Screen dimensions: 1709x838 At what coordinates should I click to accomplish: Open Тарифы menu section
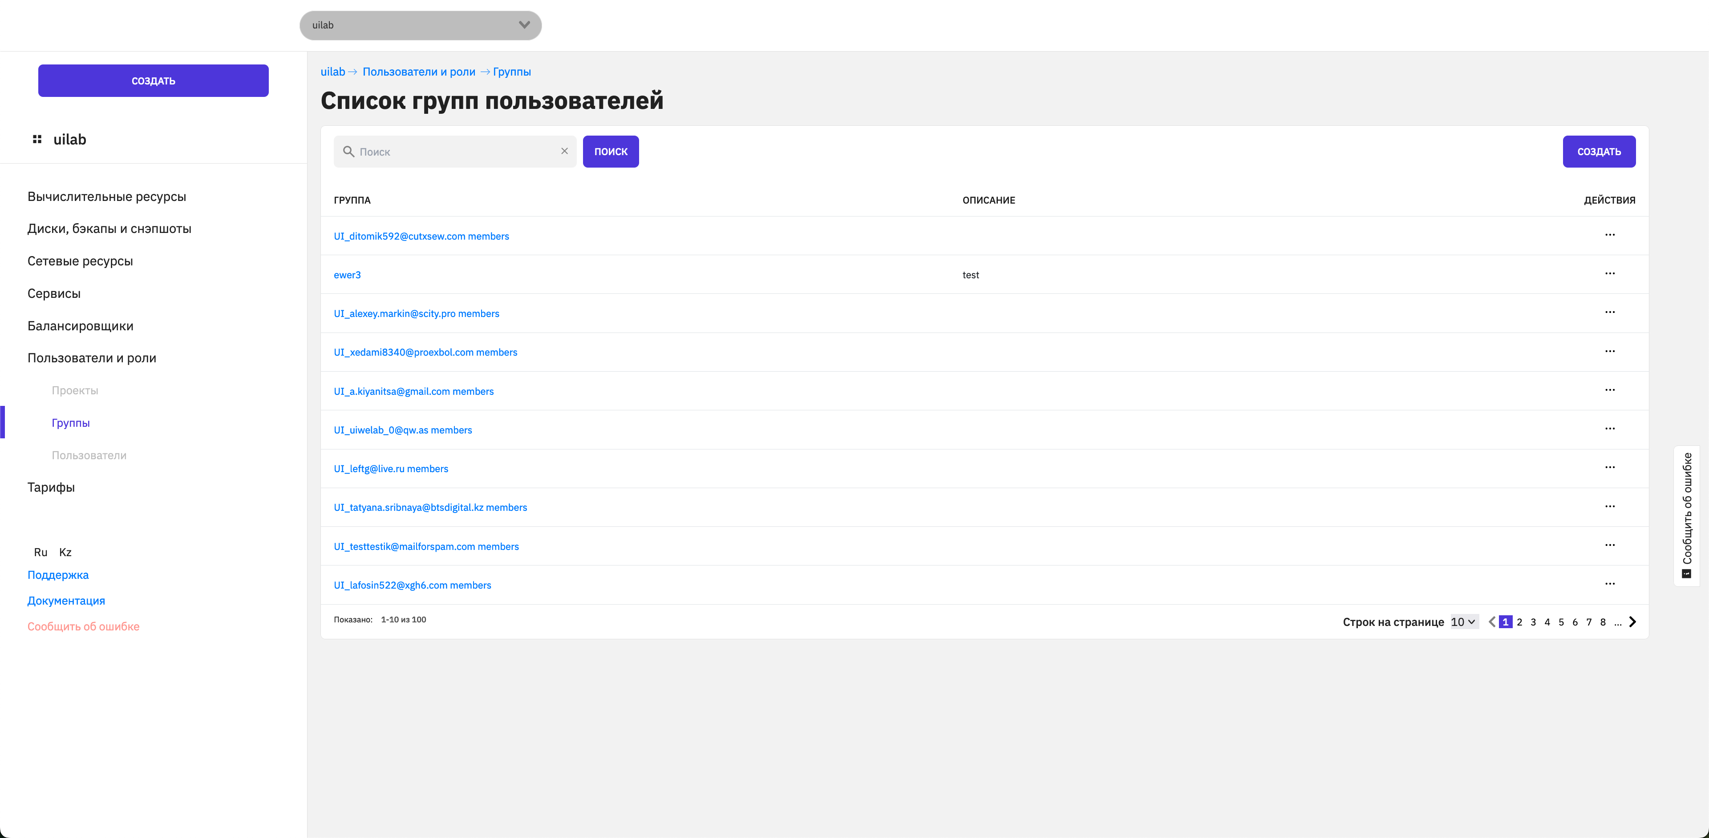[51, 488]
